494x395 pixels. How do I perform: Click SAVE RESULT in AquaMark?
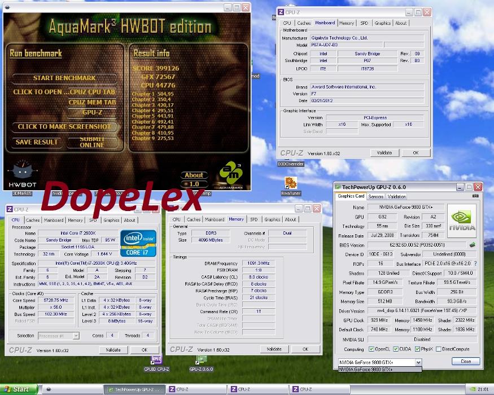(37, 142)
